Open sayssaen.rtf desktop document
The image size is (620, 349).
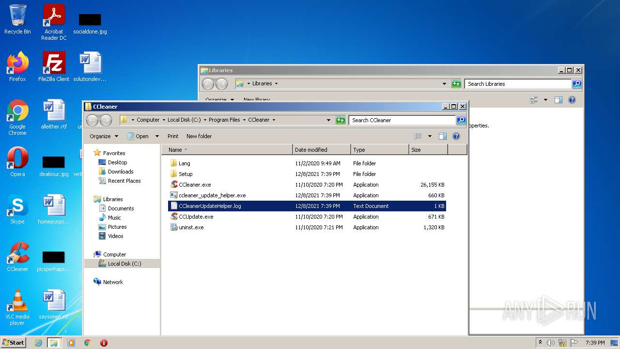pyautogui.click(x=54, y=304)
